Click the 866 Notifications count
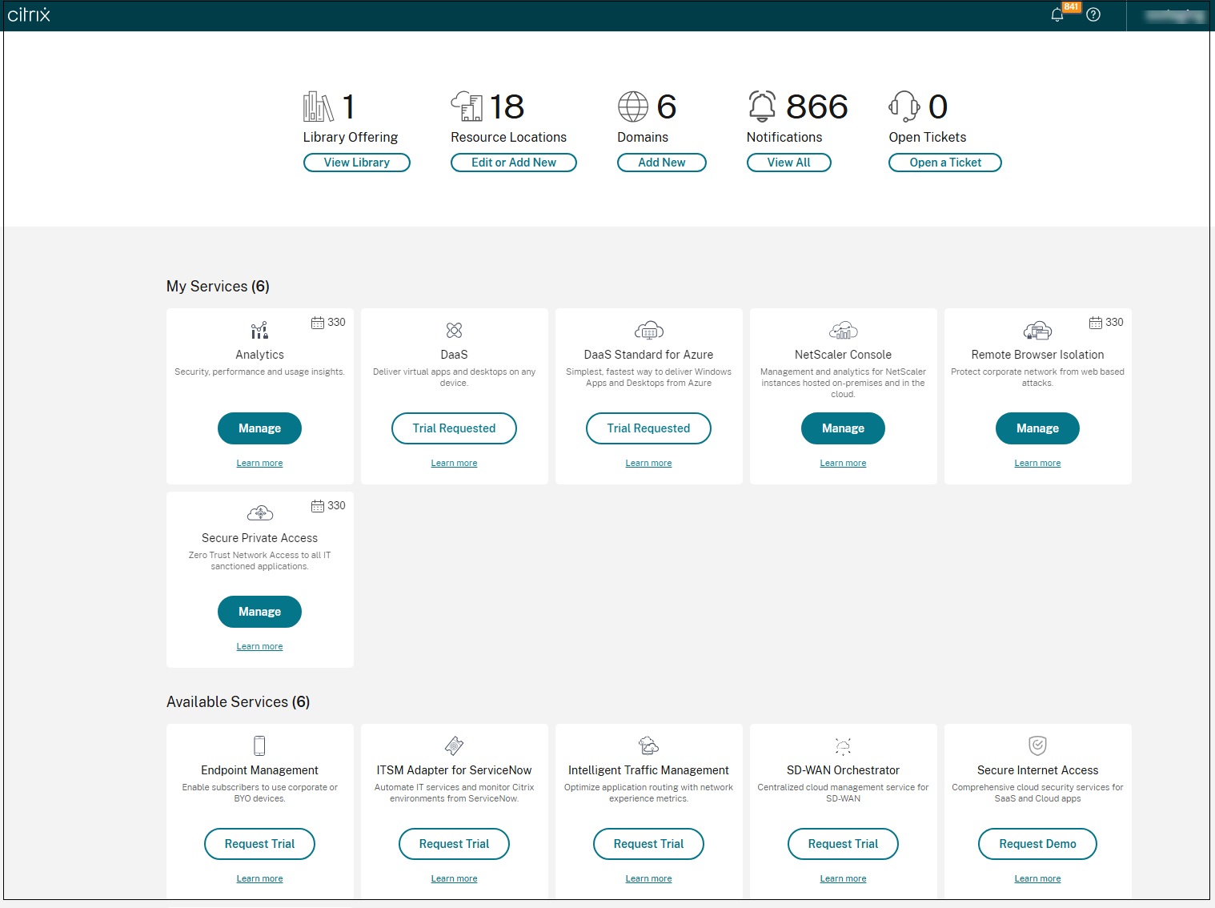The image size is (1215, 908). tap(816, 106)
